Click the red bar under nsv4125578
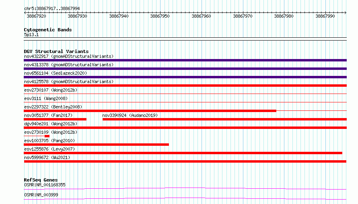This screenshot has height=204, width=358. 185,86
